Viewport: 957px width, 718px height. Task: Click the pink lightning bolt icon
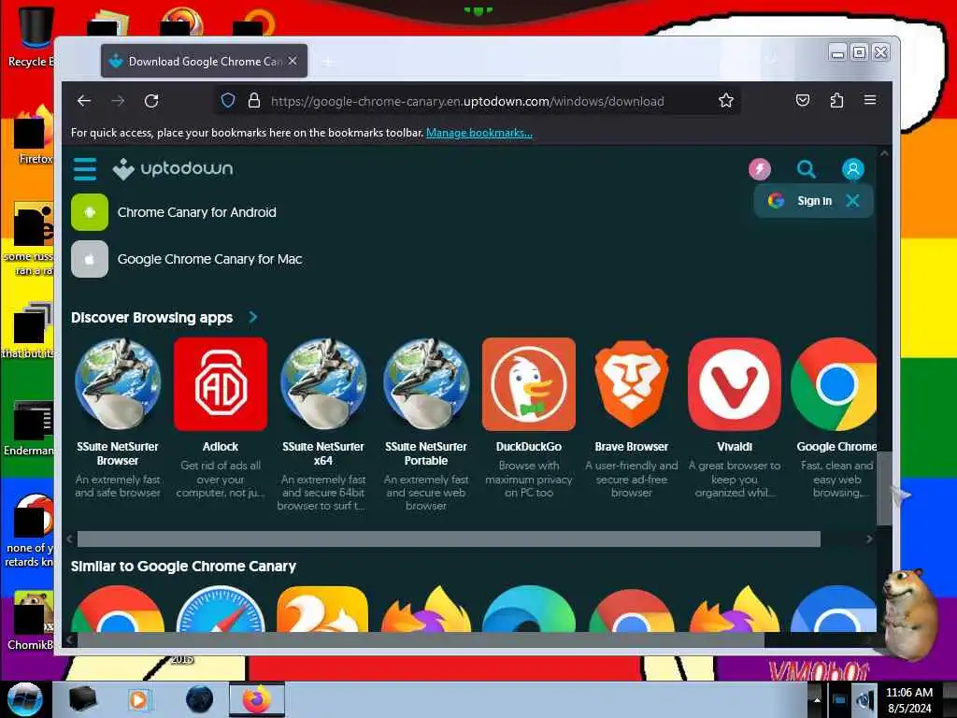tap(760, 169)
